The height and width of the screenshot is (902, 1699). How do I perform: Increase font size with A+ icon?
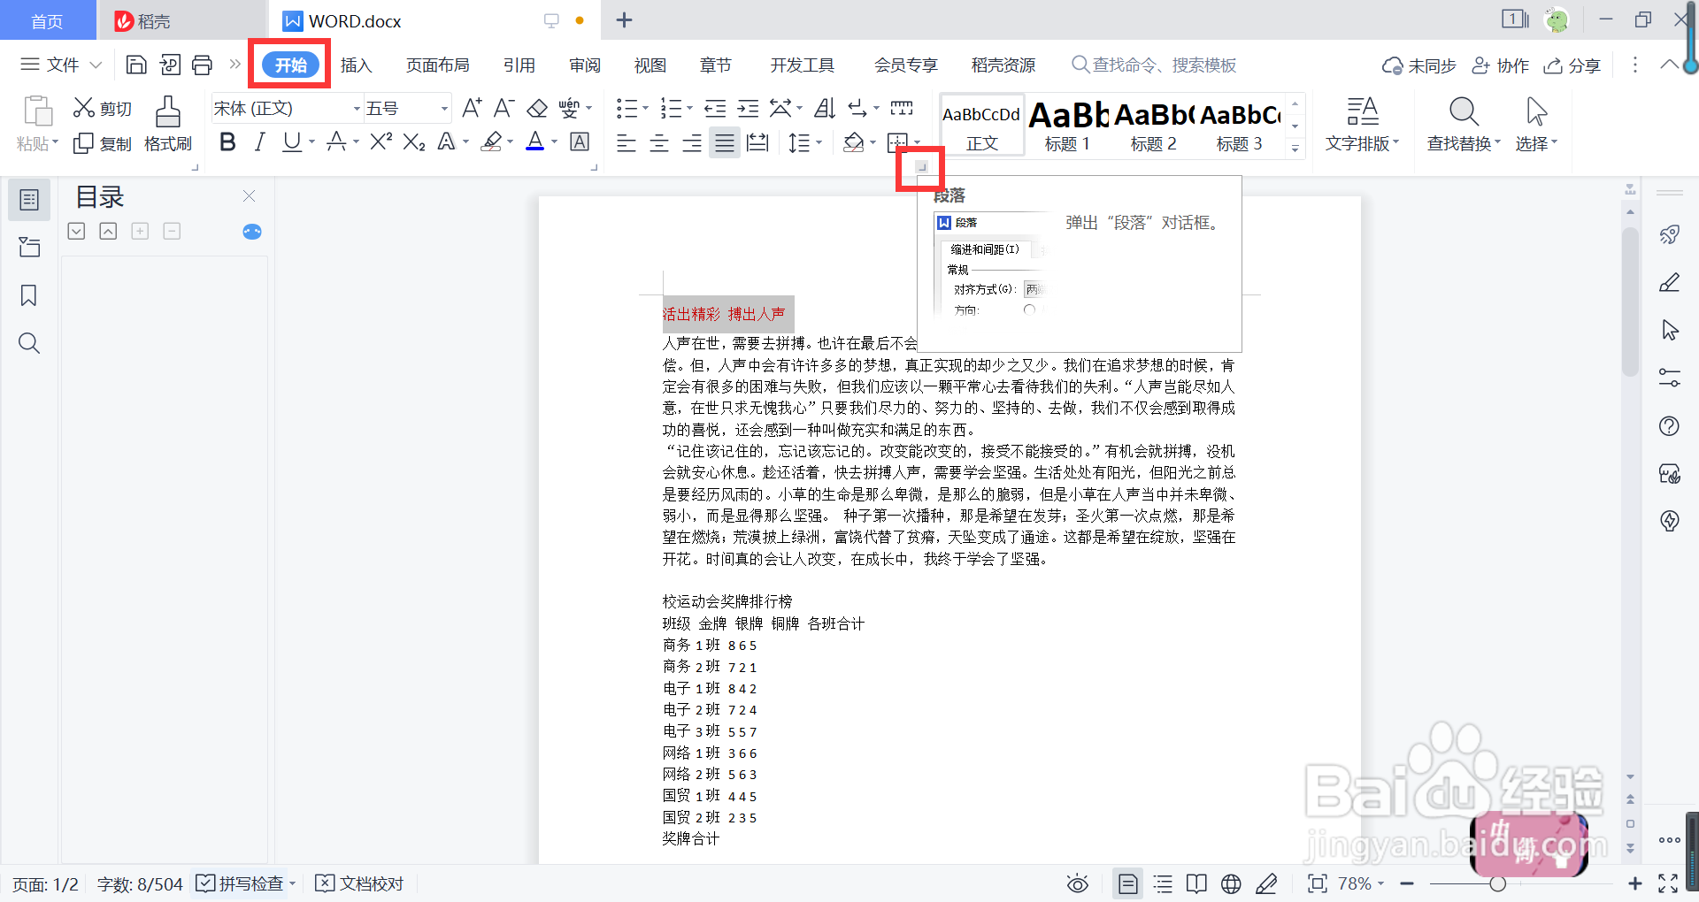click(x=472, y=108)
